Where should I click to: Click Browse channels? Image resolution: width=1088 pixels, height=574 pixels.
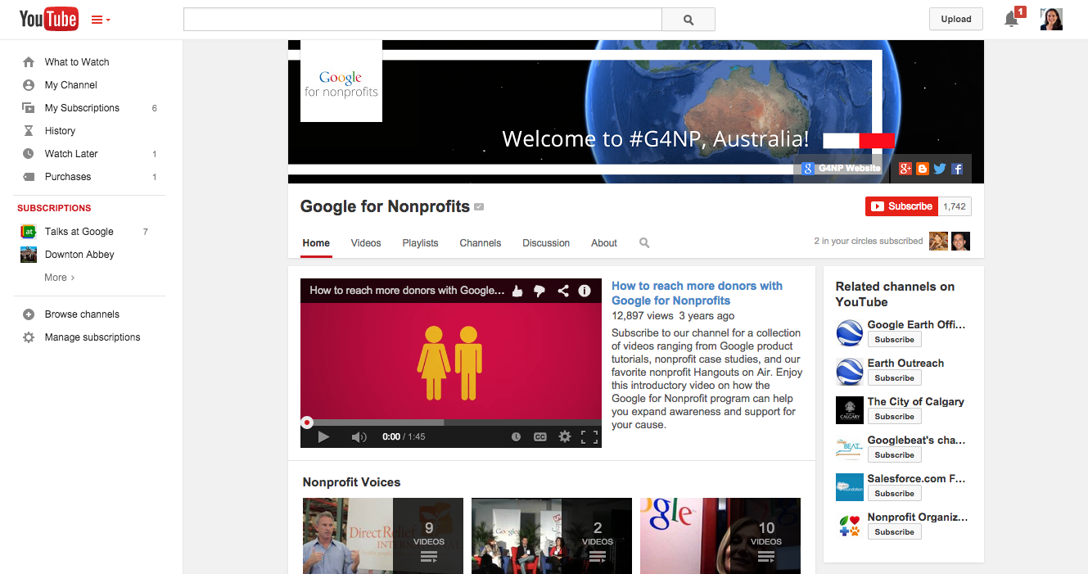point(82,314)
